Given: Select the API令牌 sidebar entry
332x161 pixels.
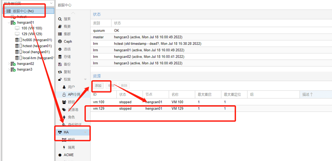Looking at the screenshot, I should coord(71,95).
